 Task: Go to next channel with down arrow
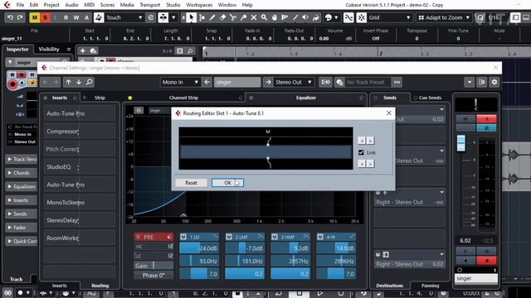79,82
